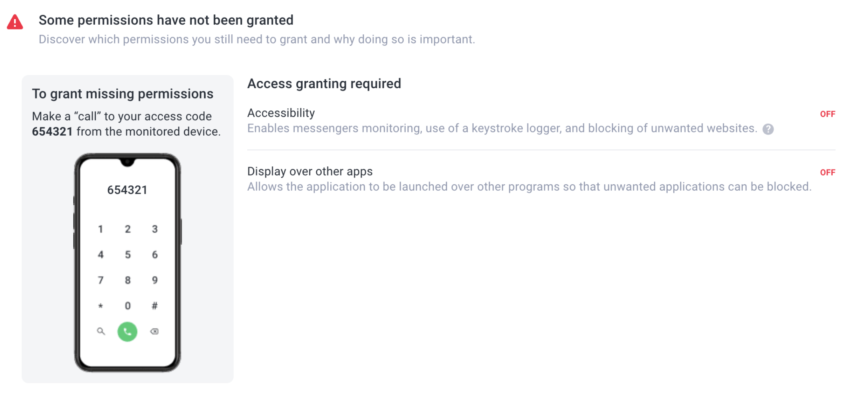Click the search magnifier on phone dialer

(x=101, y=331)
